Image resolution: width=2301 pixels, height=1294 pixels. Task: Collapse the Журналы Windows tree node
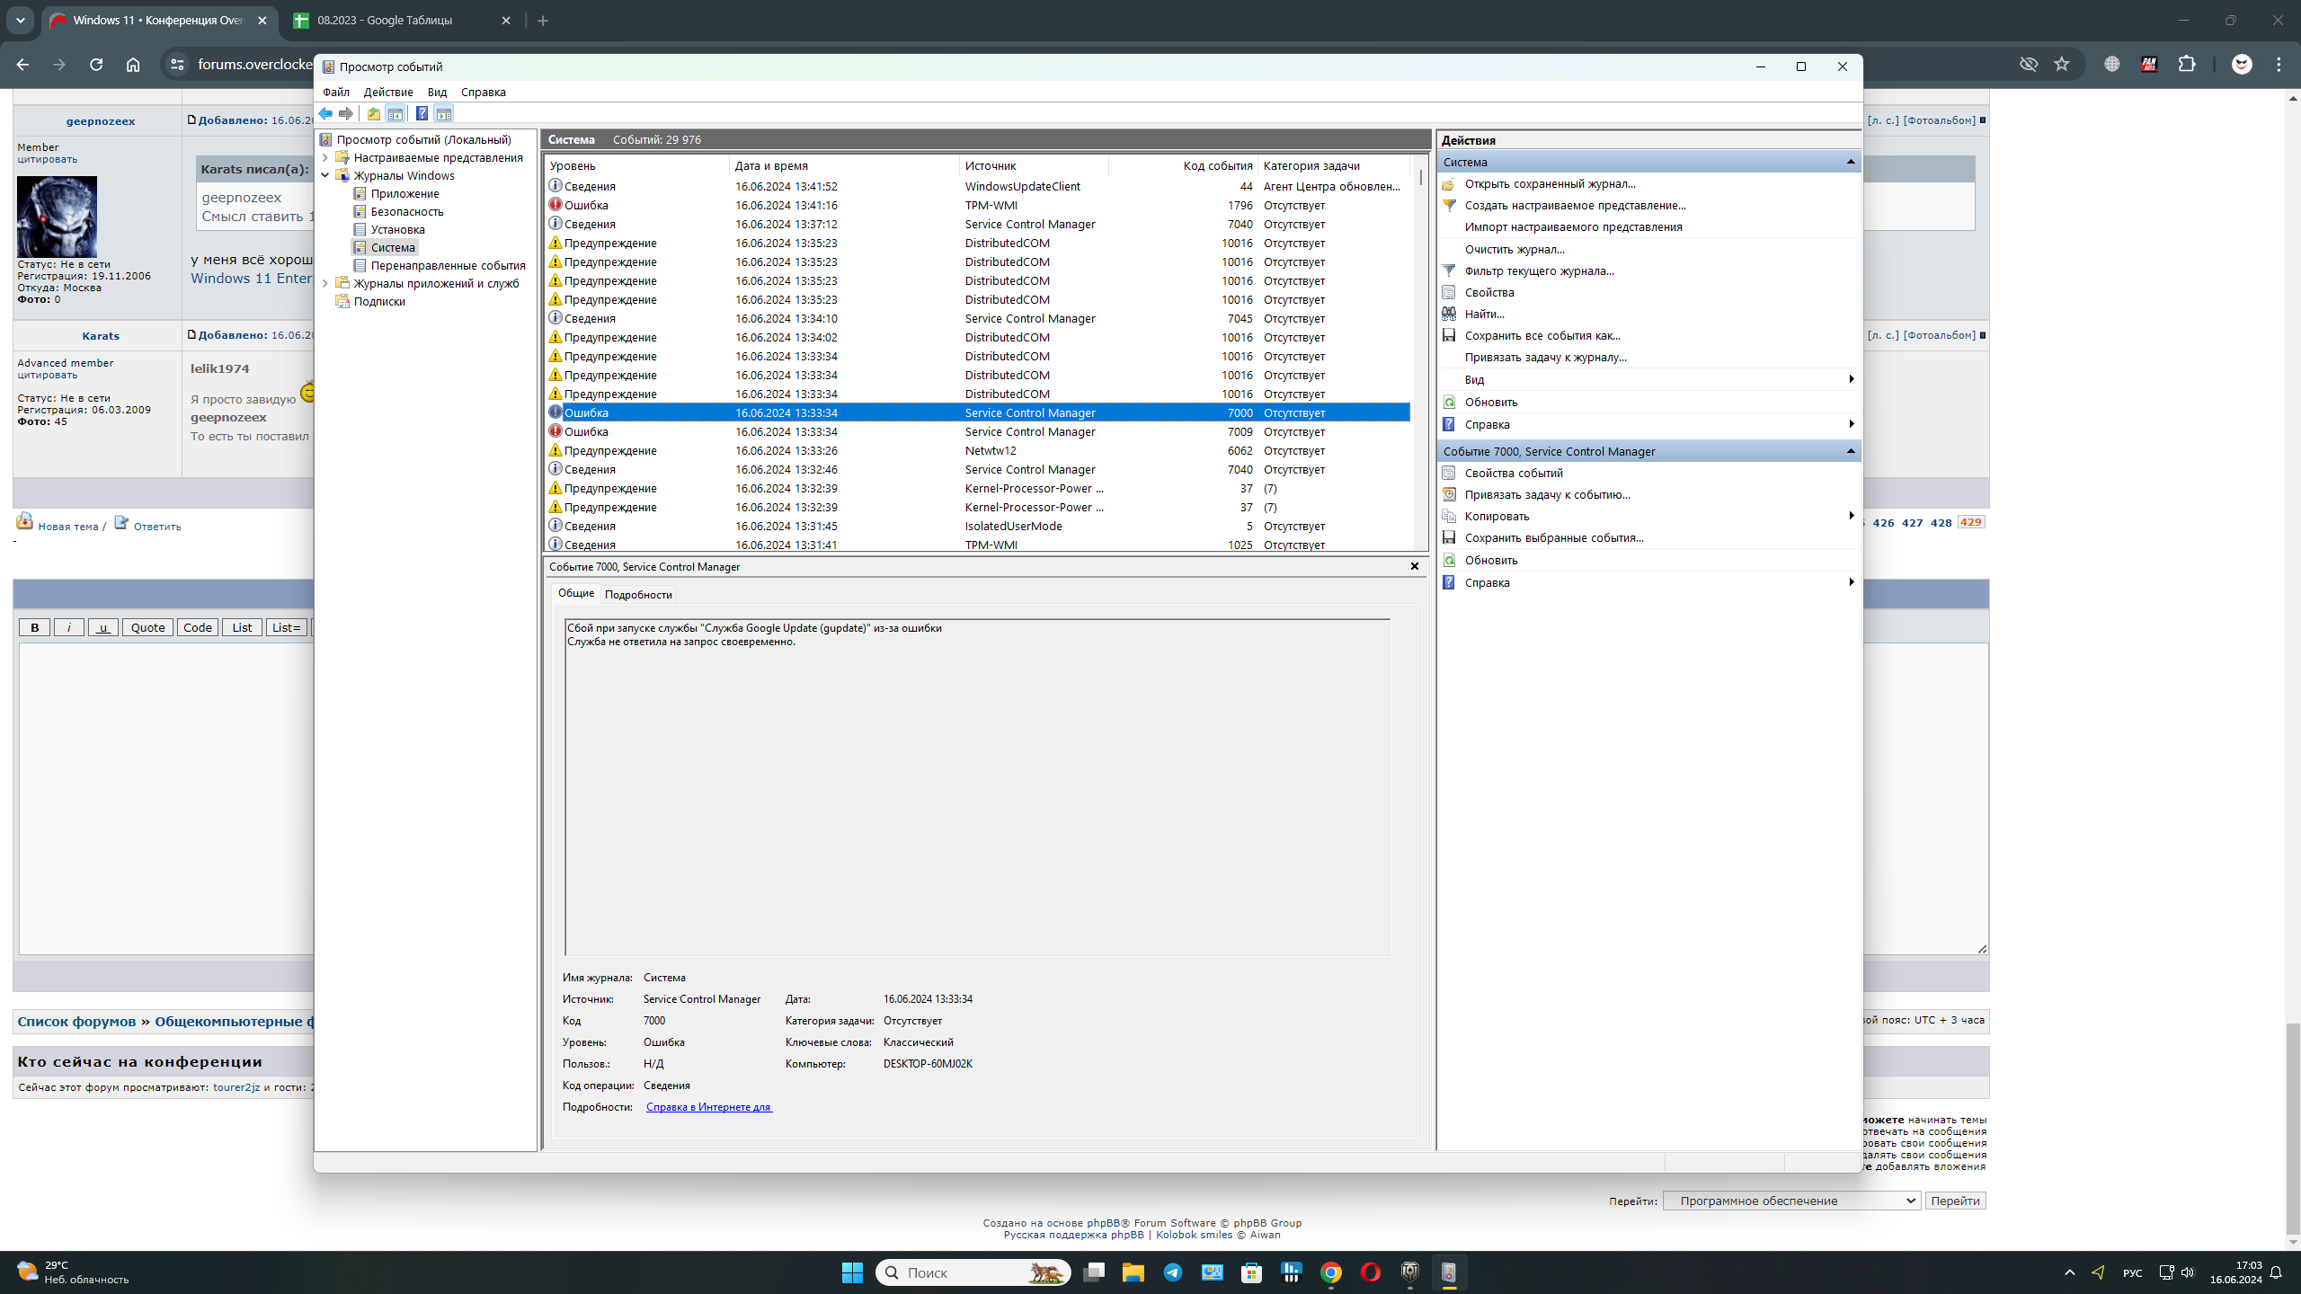click(x=325, y=175)
